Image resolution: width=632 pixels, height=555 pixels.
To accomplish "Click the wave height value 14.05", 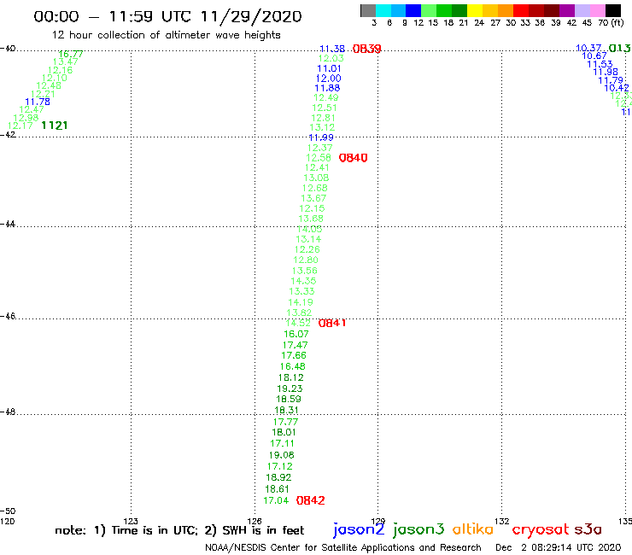I will pyautogui.click(x=309, y=230).
